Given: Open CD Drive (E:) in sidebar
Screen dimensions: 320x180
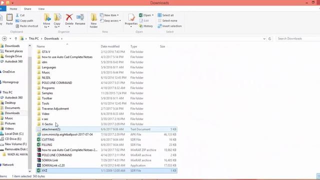Looking at the screenshot, I should click(x=13, y=139).
